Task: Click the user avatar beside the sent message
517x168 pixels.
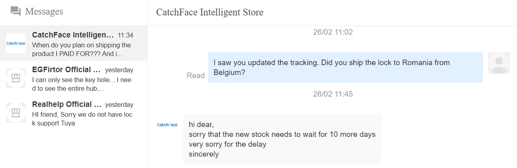Action: tap(499, 63)
